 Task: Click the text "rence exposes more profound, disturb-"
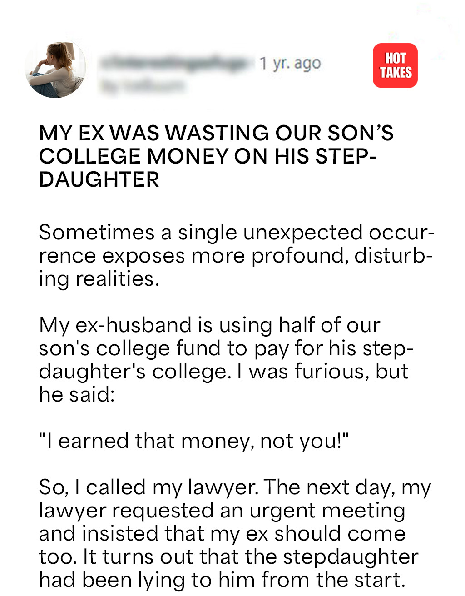pos(235,256)
